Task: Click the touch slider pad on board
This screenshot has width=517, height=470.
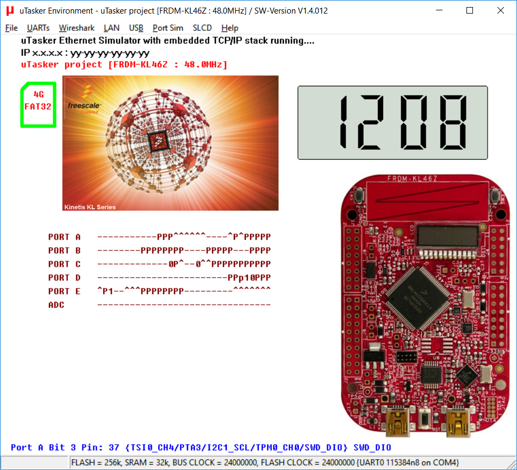Action: [x=428, y=201]
